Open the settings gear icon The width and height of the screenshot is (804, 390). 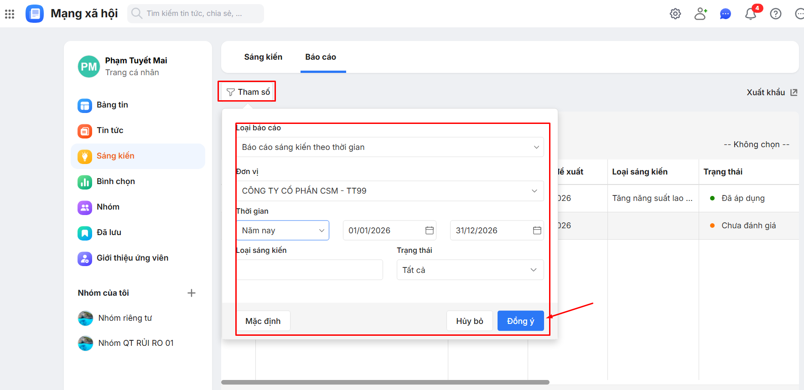pos(675,14)
